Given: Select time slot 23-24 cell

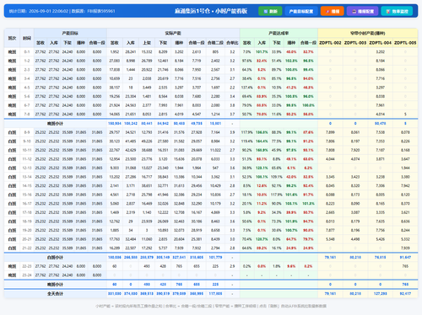Looking at the screenshot, I should coord(27,275).
